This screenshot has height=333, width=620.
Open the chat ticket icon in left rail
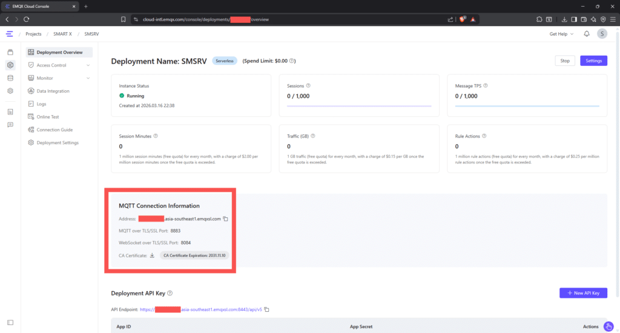click(10, 125)
